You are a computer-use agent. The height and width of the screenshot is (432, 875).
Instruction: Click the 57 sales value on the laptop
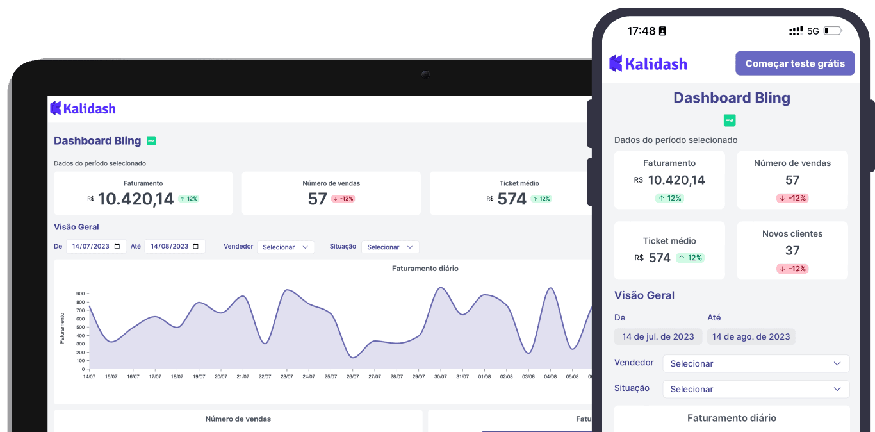[x=318, y=199]
